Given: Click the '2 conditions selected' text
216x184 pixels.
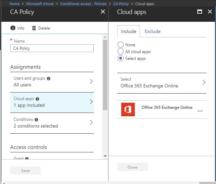Looking at the screenshot, I should pyautogui.click(x=36, y=126).
